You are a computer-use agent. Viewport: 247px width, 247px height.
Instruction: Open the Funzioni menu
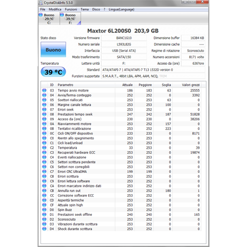[x=71, y=9]
